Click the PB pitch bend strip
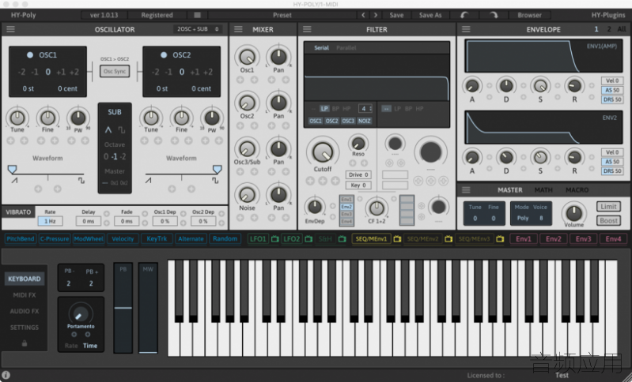Image resolution: width=632 pixels, height=382 pixels. 123,308
